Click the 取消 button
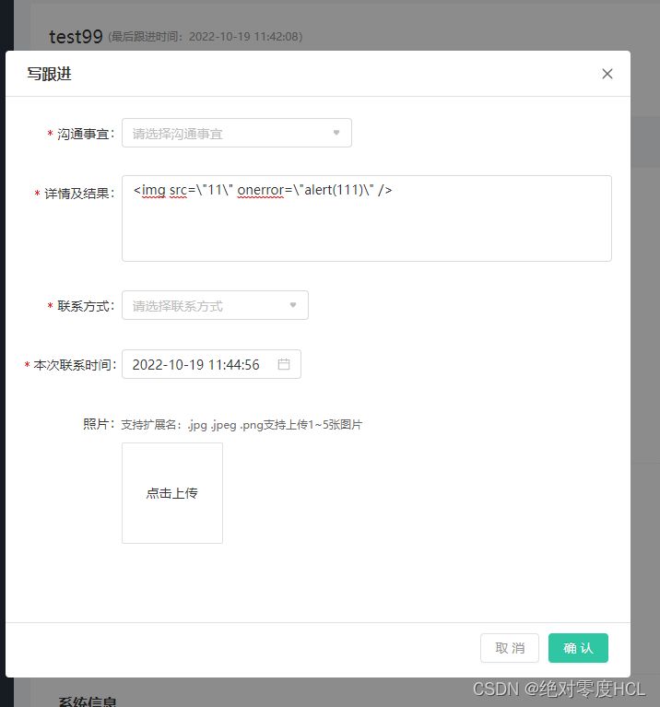This screenshot has height=707, width=660. click(x=510, y=648)
